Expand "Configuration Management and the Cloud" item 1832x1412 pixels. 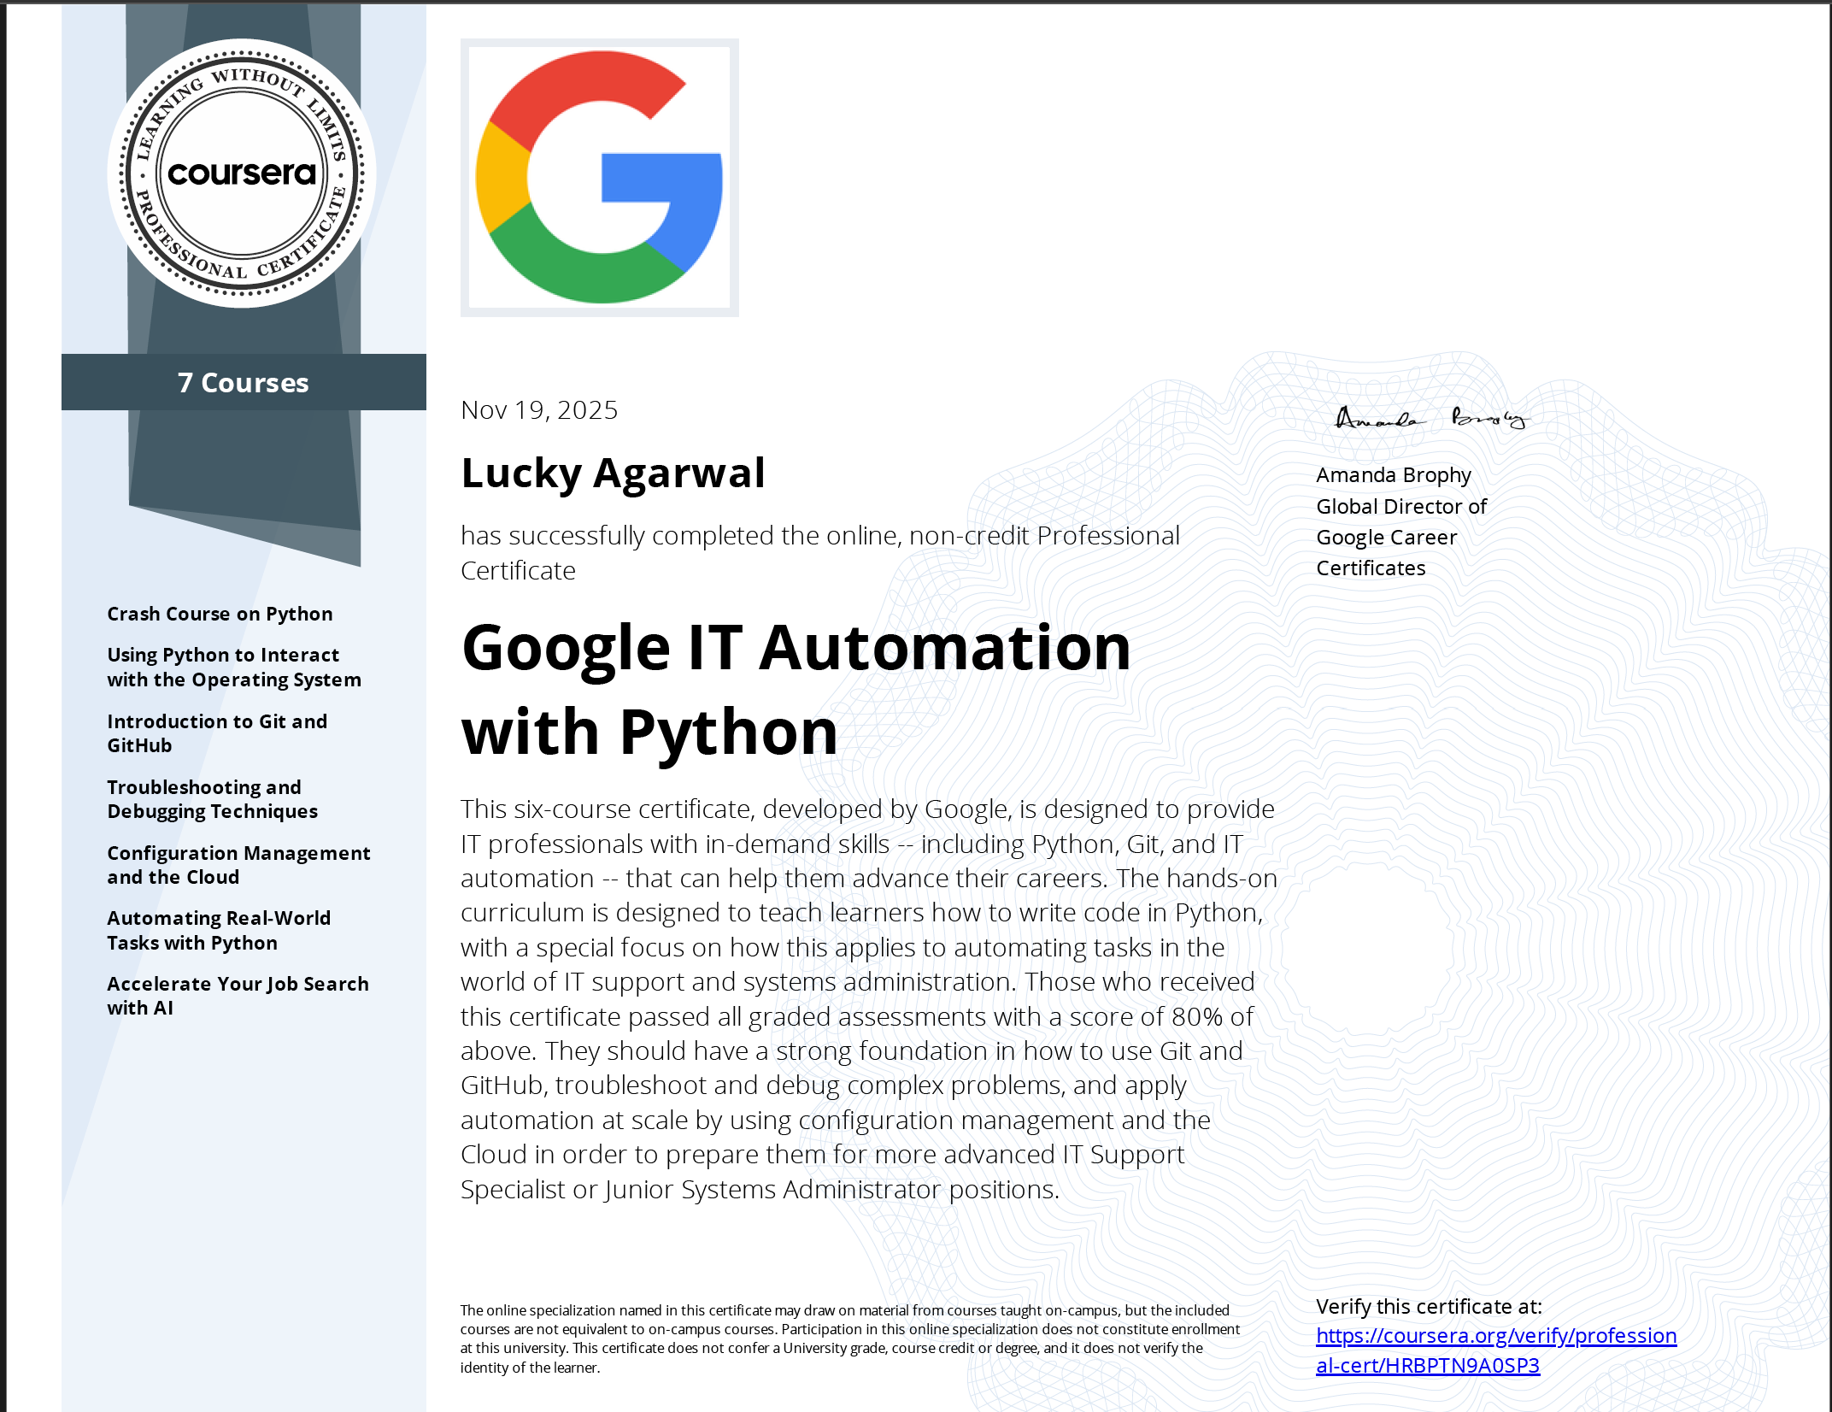[238, 864]
